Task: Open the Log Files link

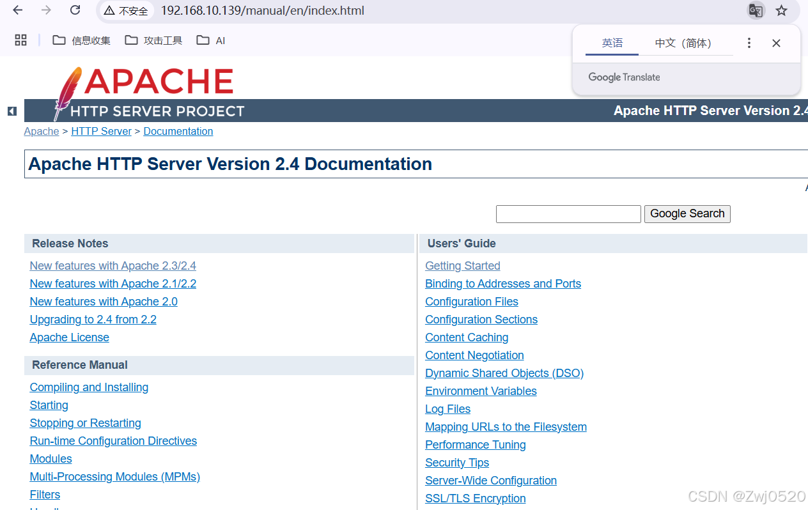Action: [x=447, y=409]
